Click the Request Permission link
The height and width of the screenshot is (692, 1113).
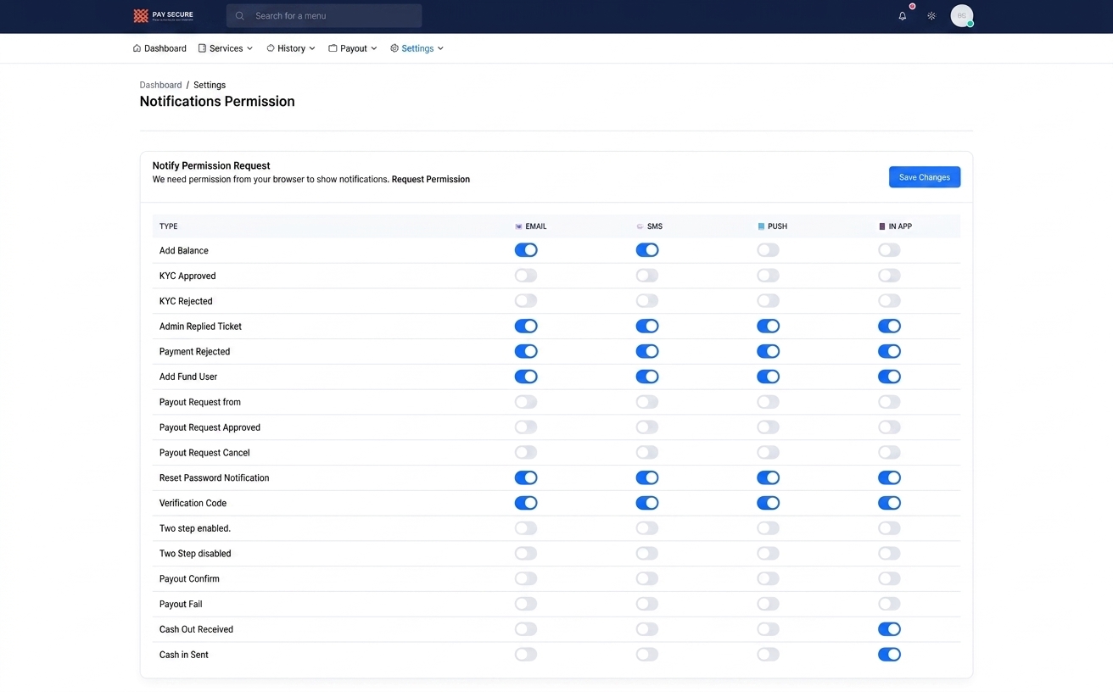pos(431,180)
